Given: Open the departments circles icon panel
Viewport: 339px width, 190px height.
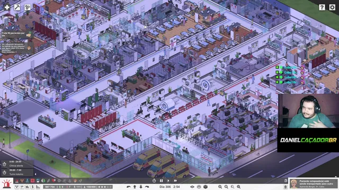Looking at the screenshot, I should pyautogui.click(x=27, y=7).
